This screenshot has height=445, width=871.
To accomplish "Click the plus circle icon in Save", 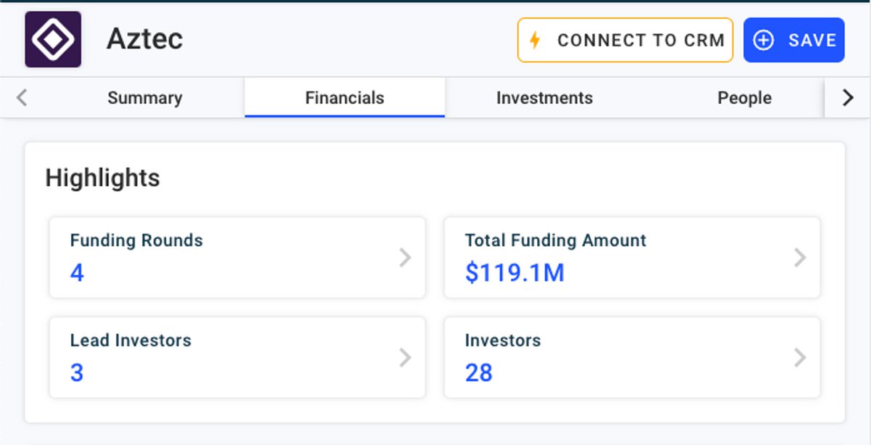I will point(764,40).
